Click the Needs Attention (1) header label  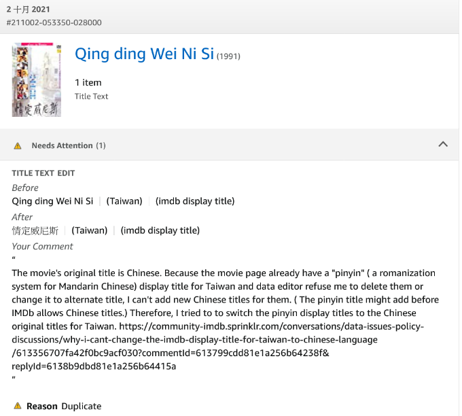pos(68,145)
